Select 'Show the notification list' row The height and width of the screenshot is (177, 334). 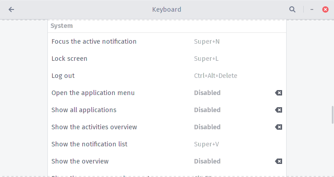point(167,144)
